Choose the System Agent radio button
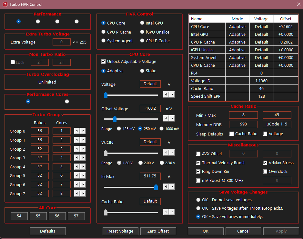The image size is (303, 239). coord(103,41)
